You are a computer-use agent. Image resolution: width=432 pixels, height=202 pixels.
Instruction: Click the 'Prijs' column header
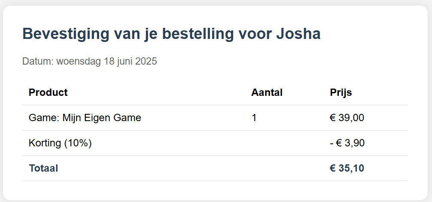341,92
